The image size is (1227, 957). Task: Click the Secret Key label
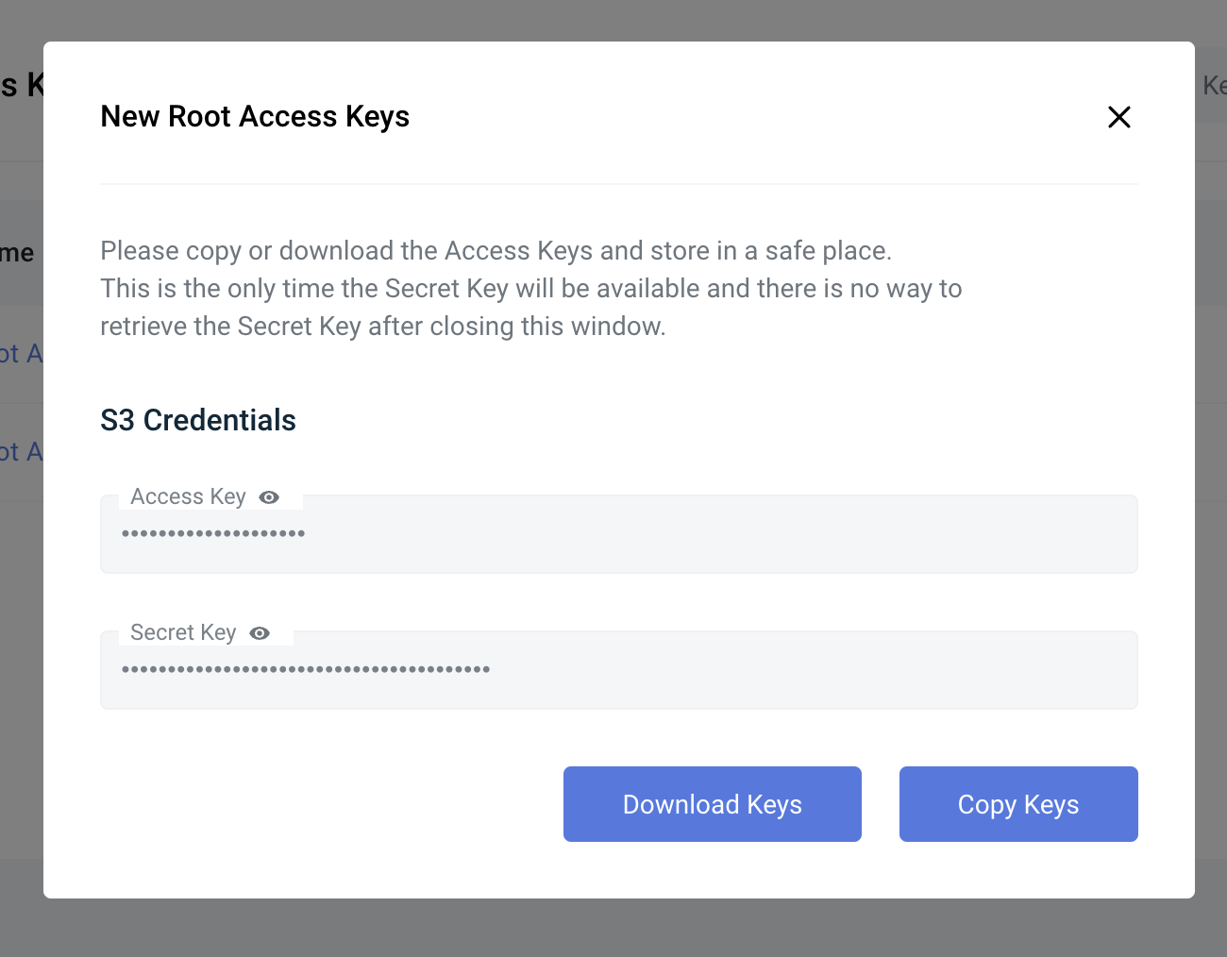pyautogui.click(x=183, y=632)
